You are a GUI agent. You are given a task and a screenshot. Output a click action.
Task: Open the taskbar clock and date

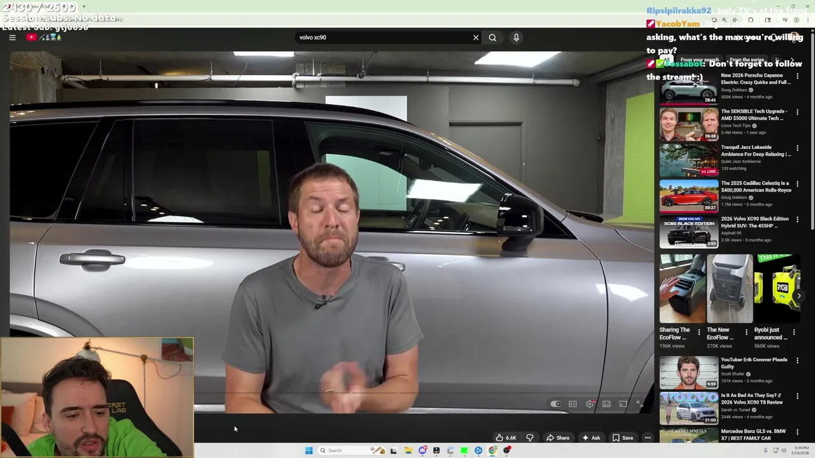(800, 450)
